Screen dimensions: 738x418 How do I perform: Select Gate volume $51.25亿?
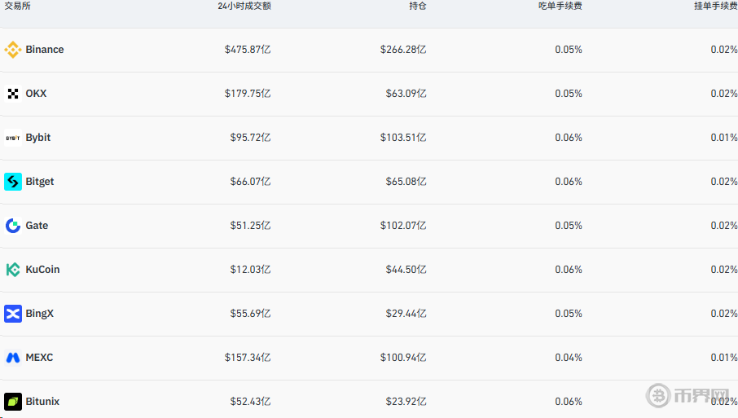pyautogui.click(x=250, y=226)
